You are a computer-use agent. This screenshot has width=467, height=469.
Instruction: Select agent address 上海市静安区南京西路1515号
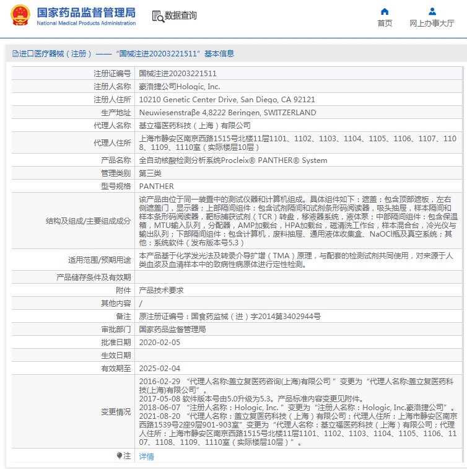[298, 143]
